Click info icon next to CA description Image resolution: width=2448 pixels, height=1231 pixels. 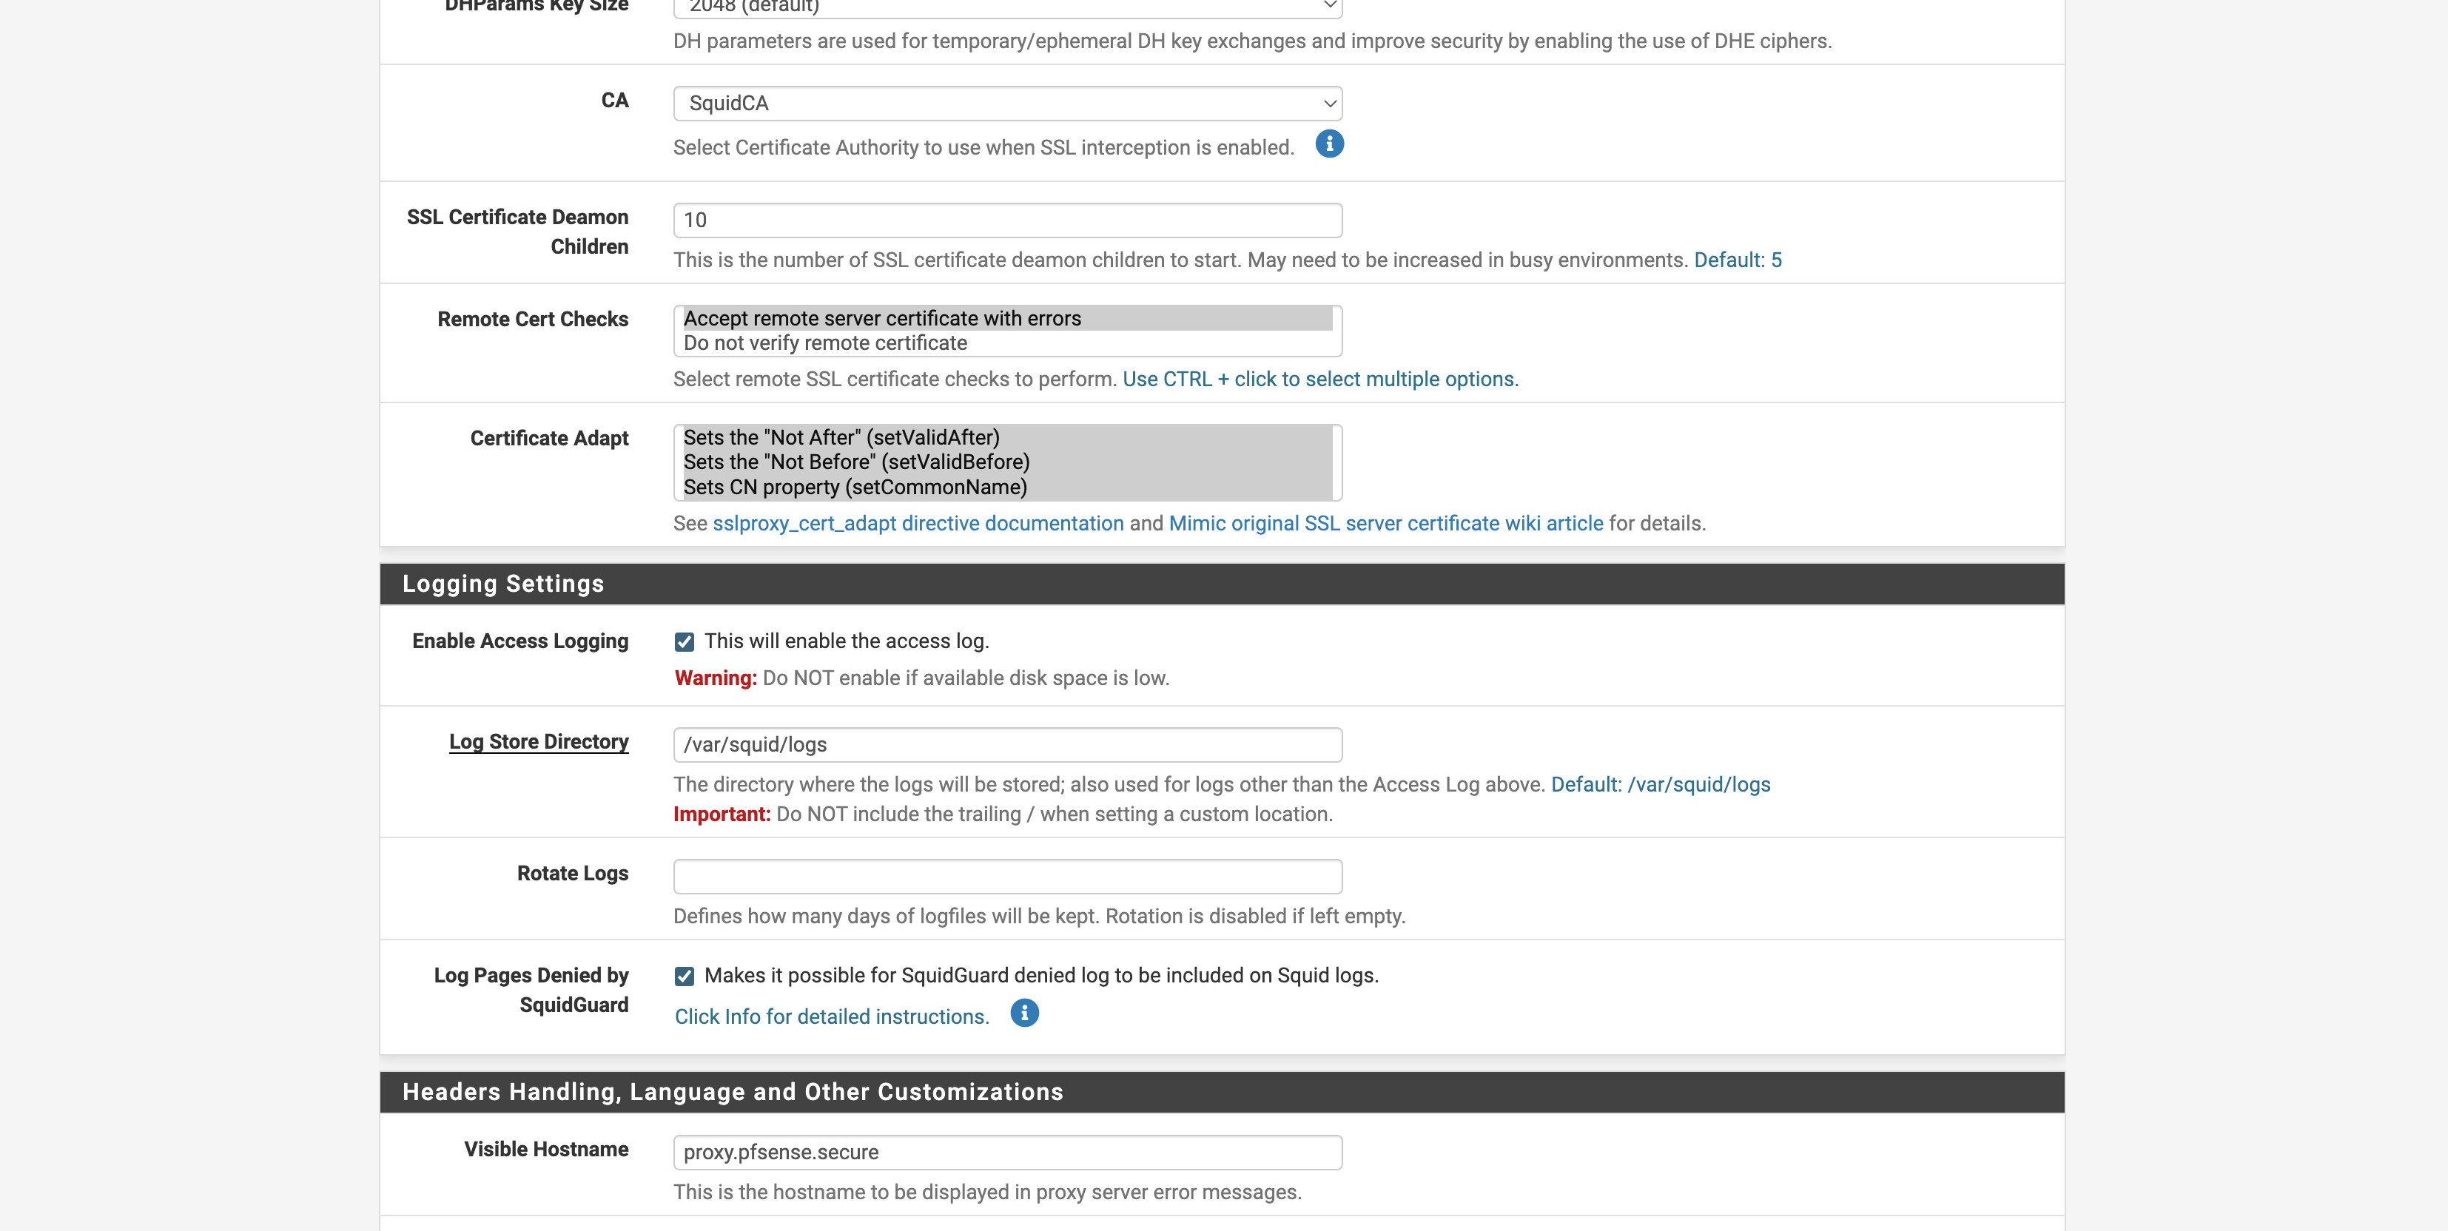click(x=1328, y=144)
